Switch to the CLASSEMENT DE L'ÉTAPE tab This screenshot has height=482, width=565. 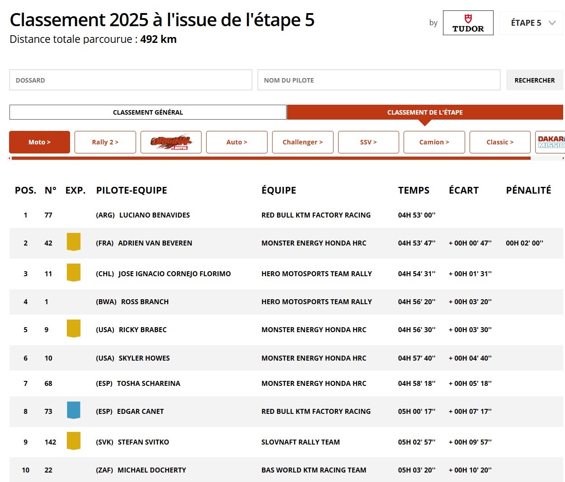tap(424, 112)
